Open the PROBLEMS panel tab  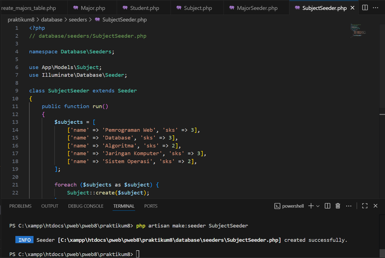(20, 206)
